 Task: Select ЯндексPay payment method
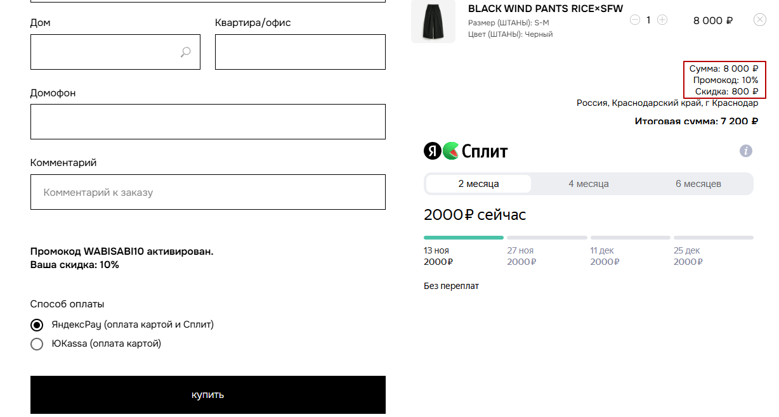[x=37, y=325]
